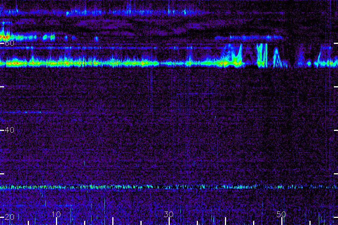The width and height of the screenshot is (338, 225).
Task: Click the "10" time axis label
Action: click(x=56, y=214)
